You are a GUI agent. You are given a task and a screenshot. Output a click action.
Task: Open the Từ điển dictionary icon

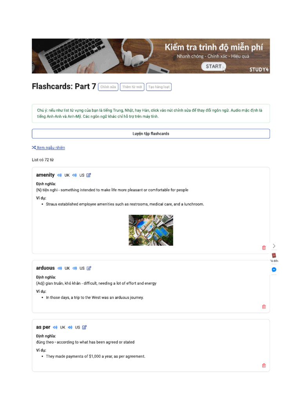coord(274,257)
